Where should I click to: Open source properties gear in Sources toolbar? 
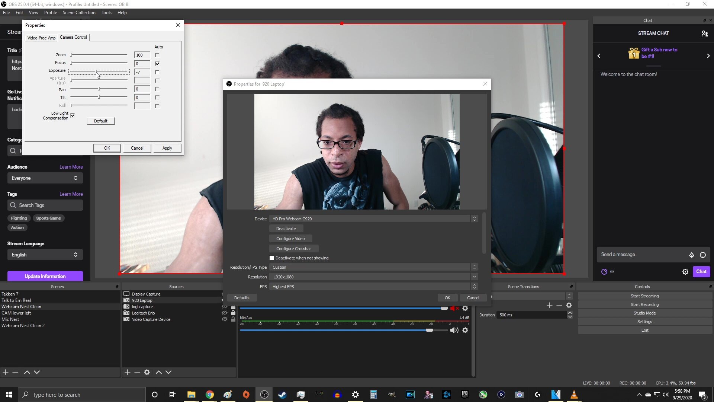point(147,372)
